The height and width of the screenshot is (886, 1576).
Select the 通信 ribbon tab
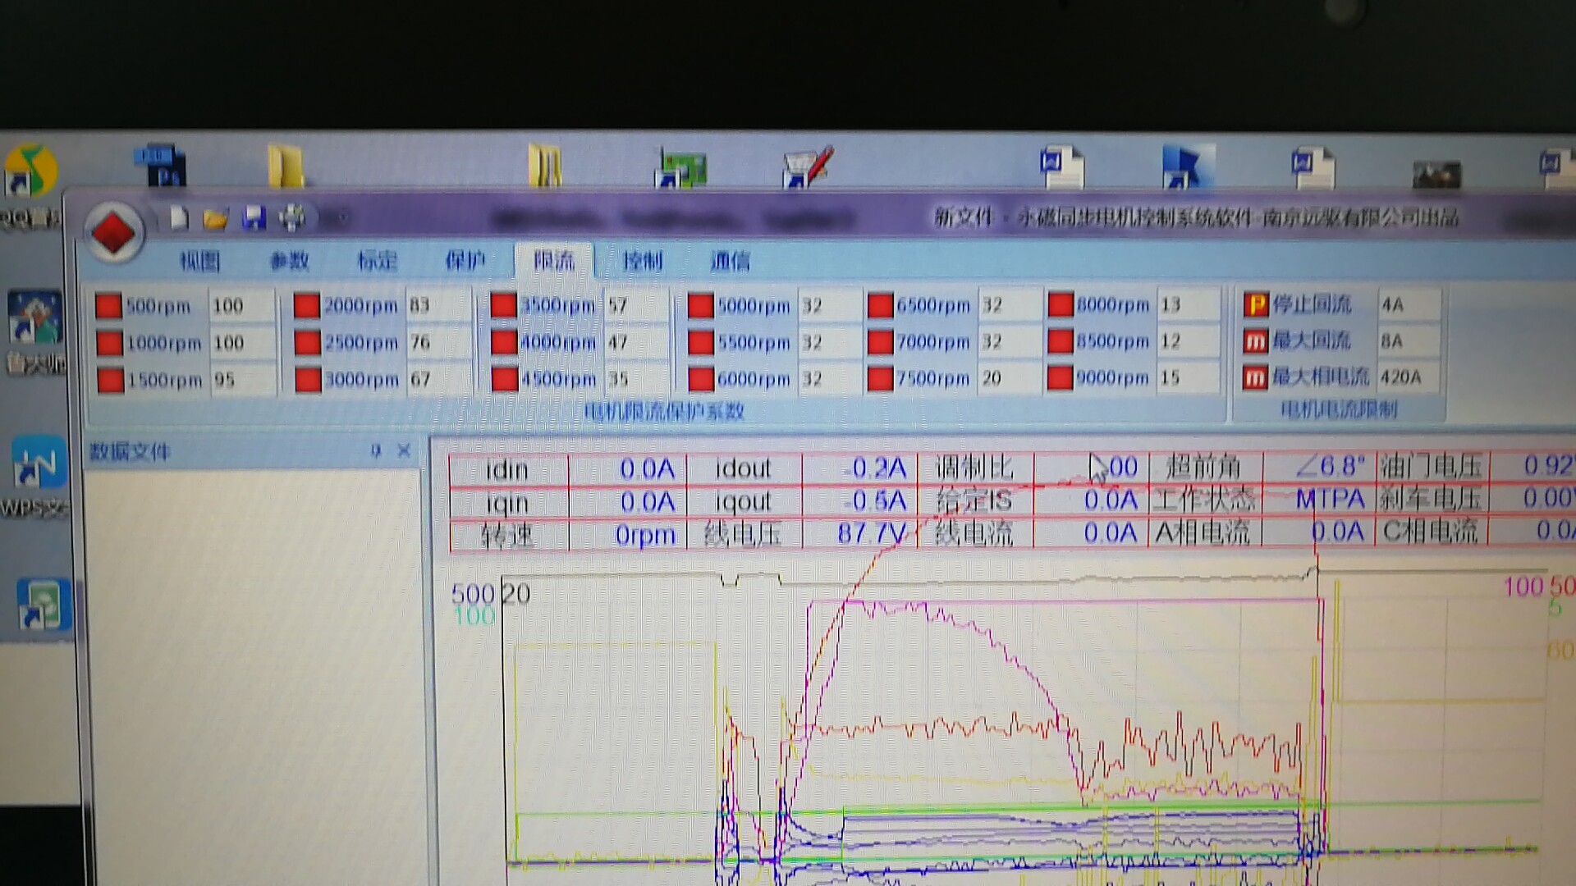click(730, 261)
